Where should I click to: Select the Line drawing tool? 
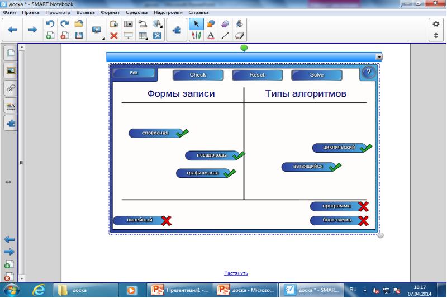click(x=225, y=35)
